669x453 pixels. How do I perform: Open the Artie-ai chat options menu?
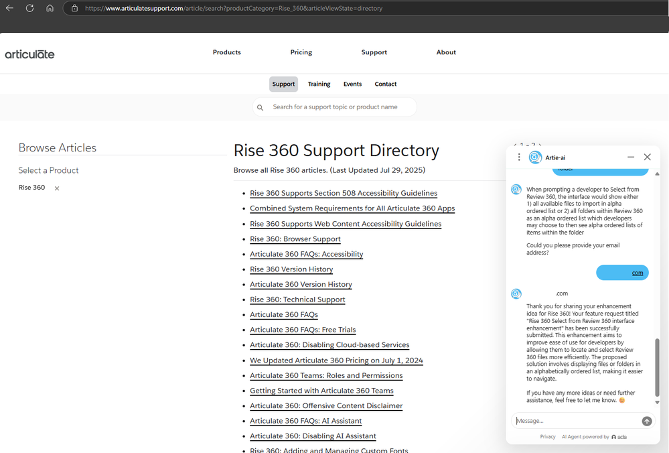519,157
